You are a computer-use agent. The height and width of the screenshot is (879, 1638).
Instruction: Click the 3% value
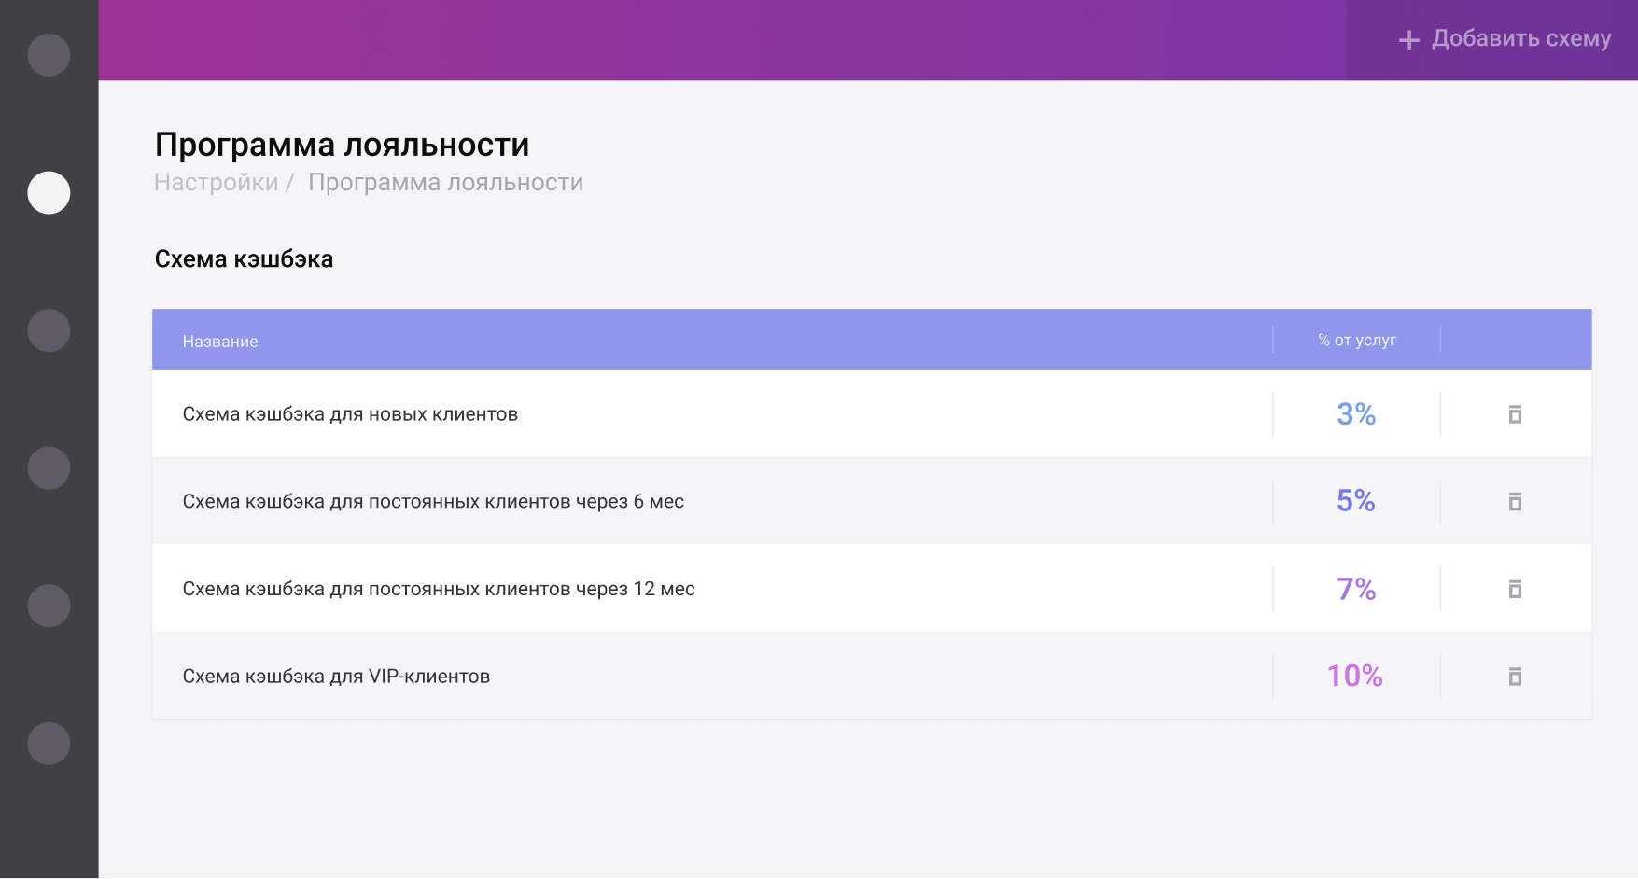(x=1356, y=414)
